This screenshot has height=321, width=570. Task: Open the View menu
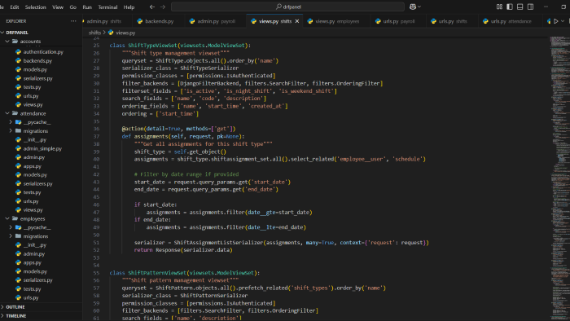point(58,7)
